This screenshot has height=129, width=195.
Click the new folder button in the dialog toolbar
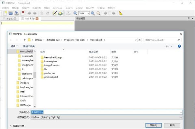(x=29, y=46)
